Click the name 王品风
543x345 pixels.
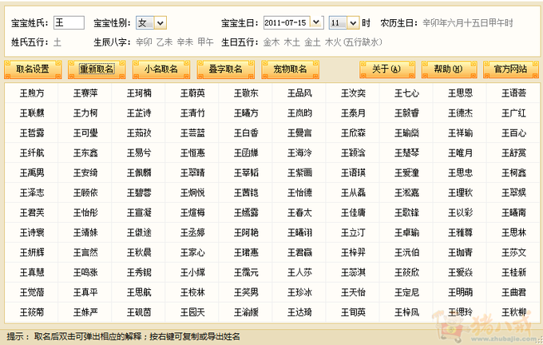[x=300, y=93]
